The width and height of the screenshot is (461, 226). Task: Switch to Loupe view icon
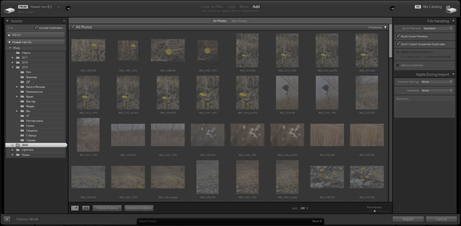86,208
